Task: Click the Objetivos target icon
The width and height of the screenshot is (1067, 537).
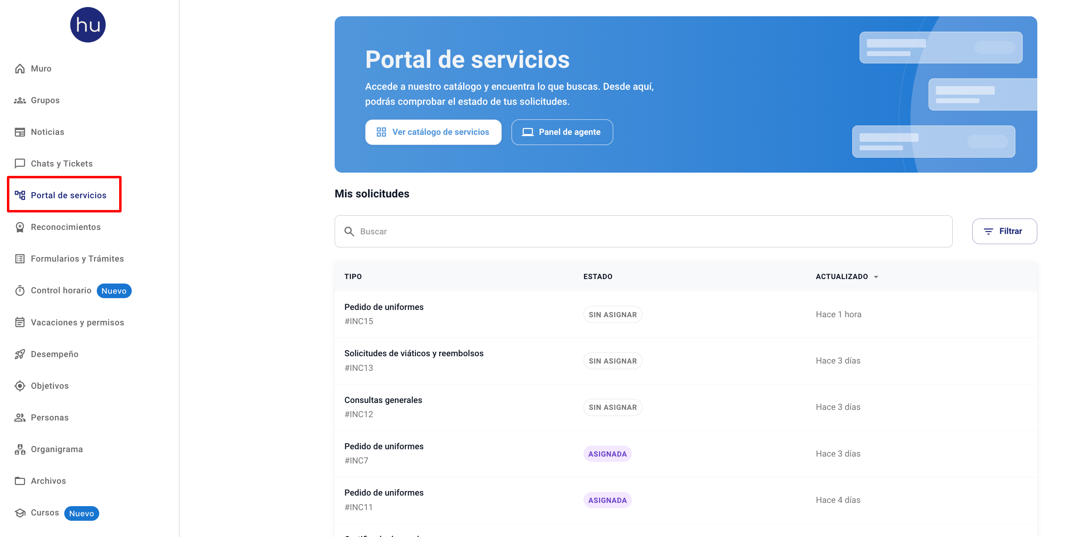Action: click(20, 386)
